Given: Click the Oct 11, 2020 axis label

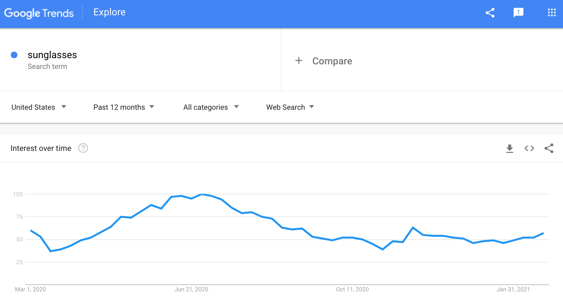Looking at the screenshot, I should (352, 289).
